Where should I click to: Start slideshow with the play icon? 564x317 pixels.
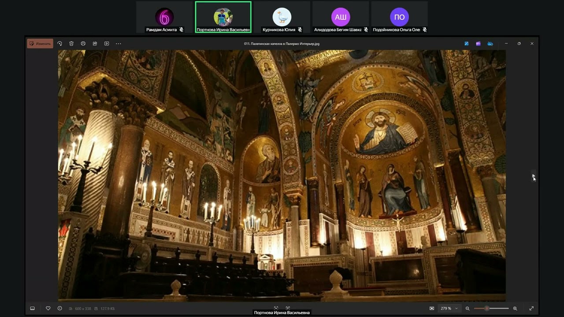point(107,44)
